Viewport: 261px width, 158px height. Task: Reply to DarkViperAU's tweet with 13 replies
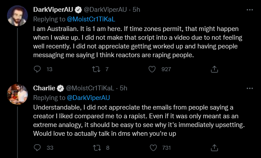(x=37, y=69)
